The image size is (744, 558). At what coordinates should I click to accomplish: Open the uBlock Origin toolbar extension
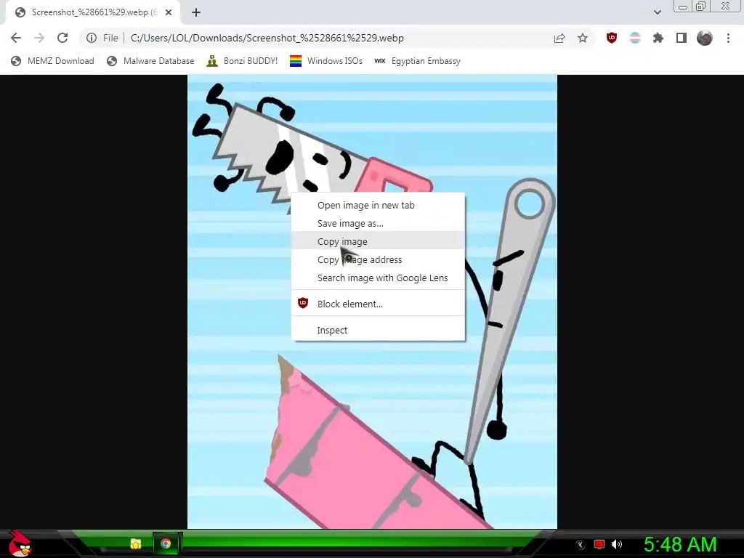point(612,38)
